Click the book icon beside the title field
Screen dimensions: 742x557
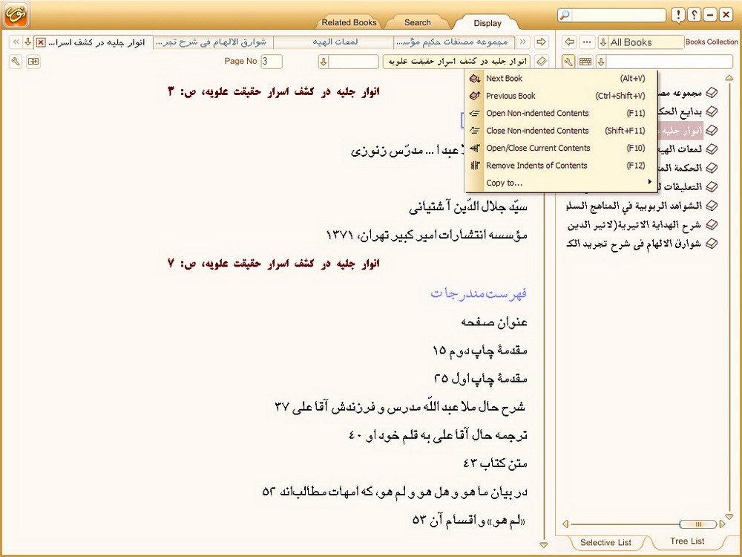541,62
